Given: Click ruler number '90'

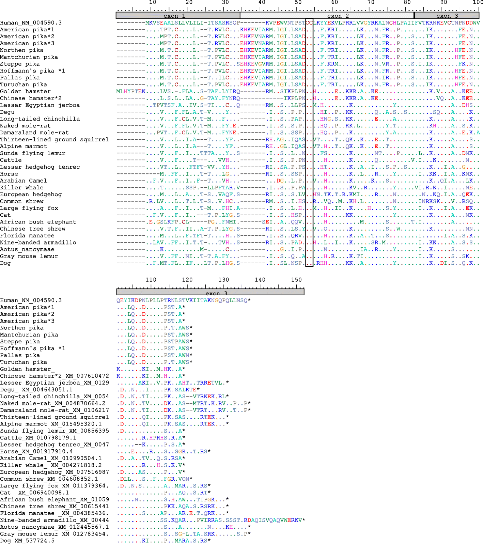Looking at the screenshot, I should 443,2.
